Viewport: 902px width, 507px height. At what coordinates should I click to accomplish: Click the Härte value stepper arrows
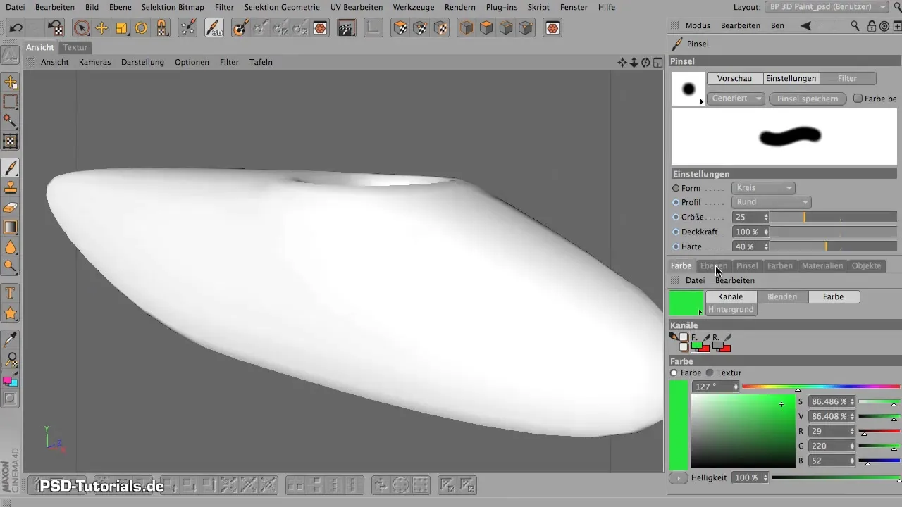click(x=766, y=246)
